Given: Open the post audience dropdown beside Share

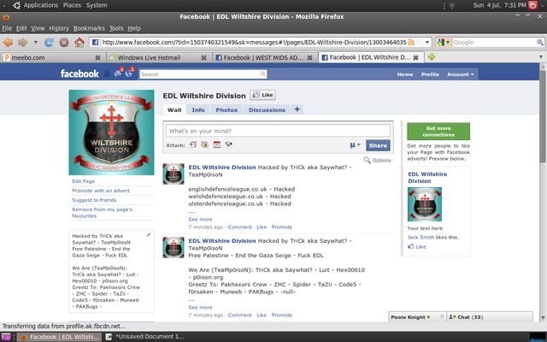Looking at the screenshot, I should coord(355,145).
